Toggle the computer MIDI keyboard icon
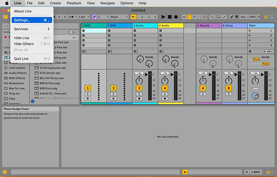 point(237,17)
